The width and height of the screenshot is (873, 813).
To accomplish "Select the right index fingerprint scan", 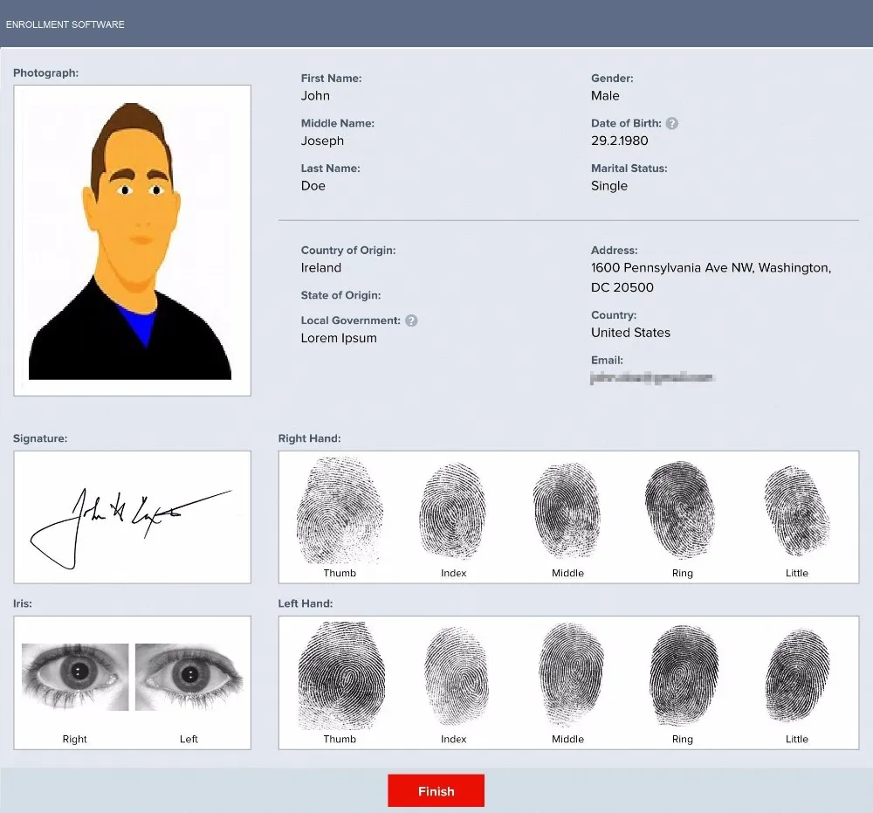I will coord(453,509).
